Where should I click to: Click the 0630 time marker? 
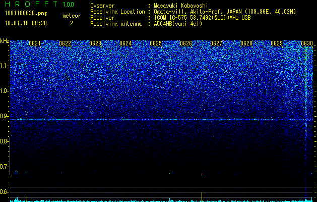pos(307,43)
